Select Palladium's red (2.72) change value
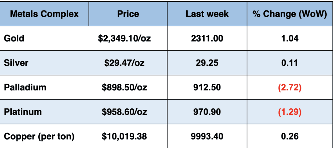The width and height of the screenshot is (333, 148). click(290, 87)
